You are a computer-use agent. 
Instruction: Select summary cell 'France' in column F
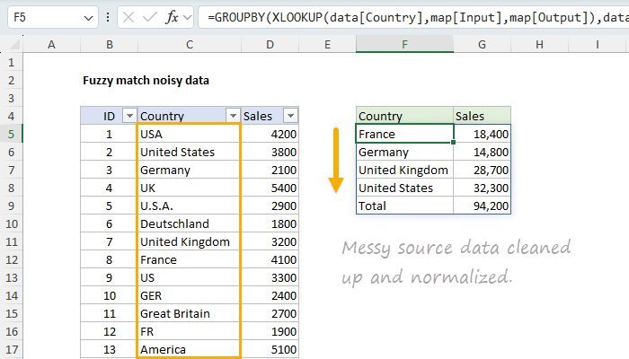coord(404,134)
